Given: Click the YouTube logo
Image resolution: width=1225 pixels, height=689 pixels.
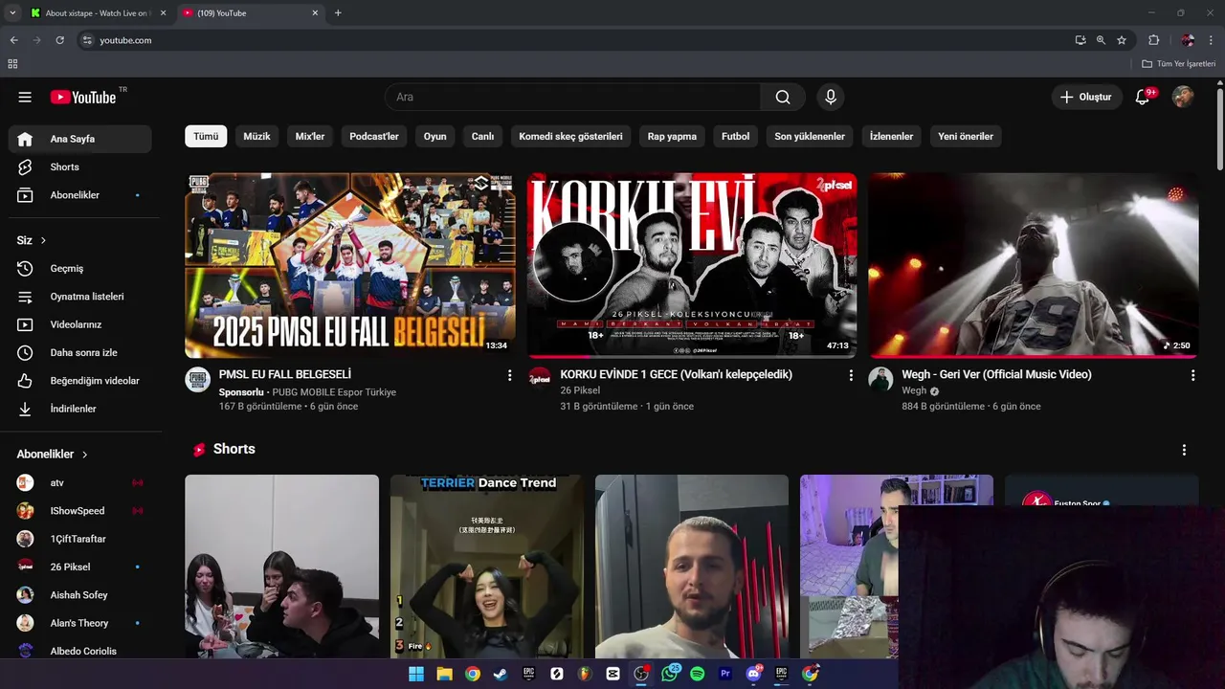Looking at the screenshot, I should (83, 97).
